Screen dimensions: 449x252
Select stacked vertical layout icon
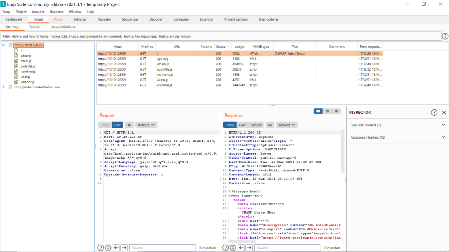327,111
